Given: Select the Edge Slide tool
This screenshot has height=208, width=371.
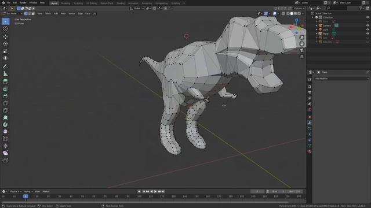Looking at the screenshot, I should coord(5,139).
